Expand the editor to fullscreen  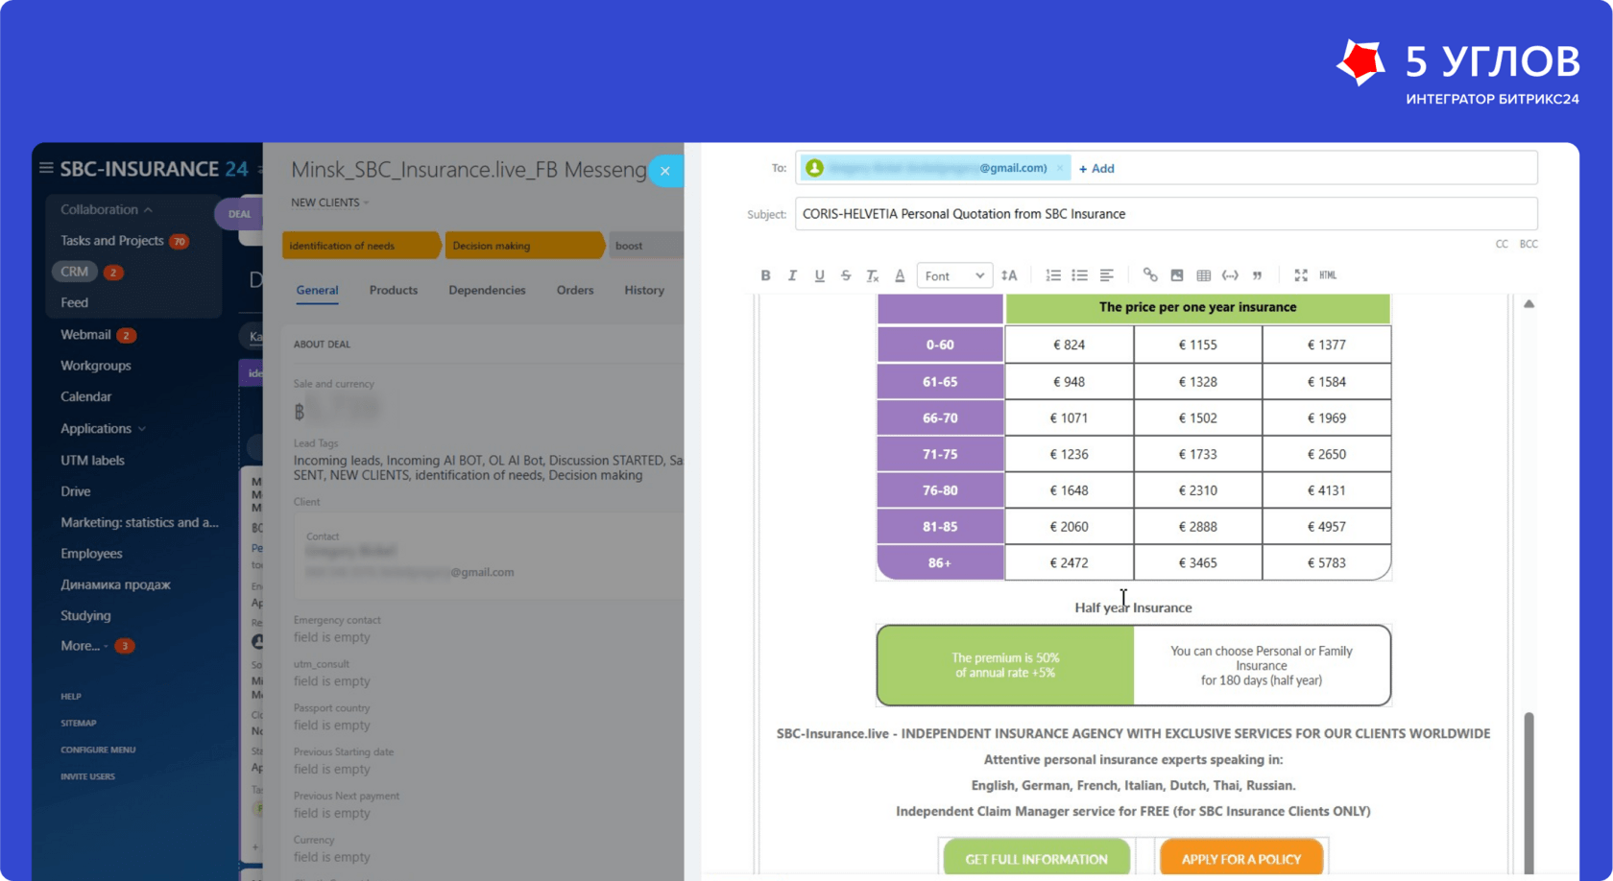(1301, 275)
